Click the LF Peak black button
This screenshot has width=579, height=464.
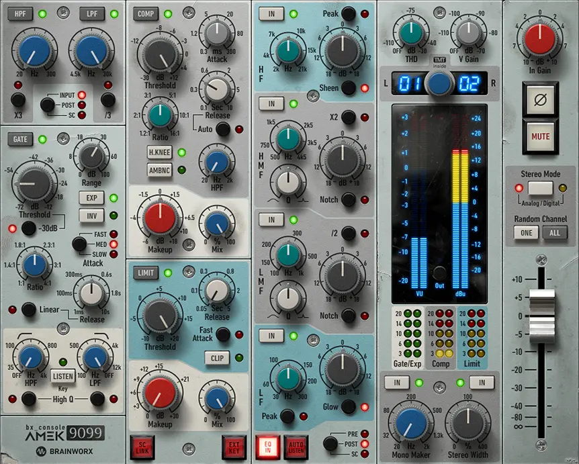pos(287,416)
